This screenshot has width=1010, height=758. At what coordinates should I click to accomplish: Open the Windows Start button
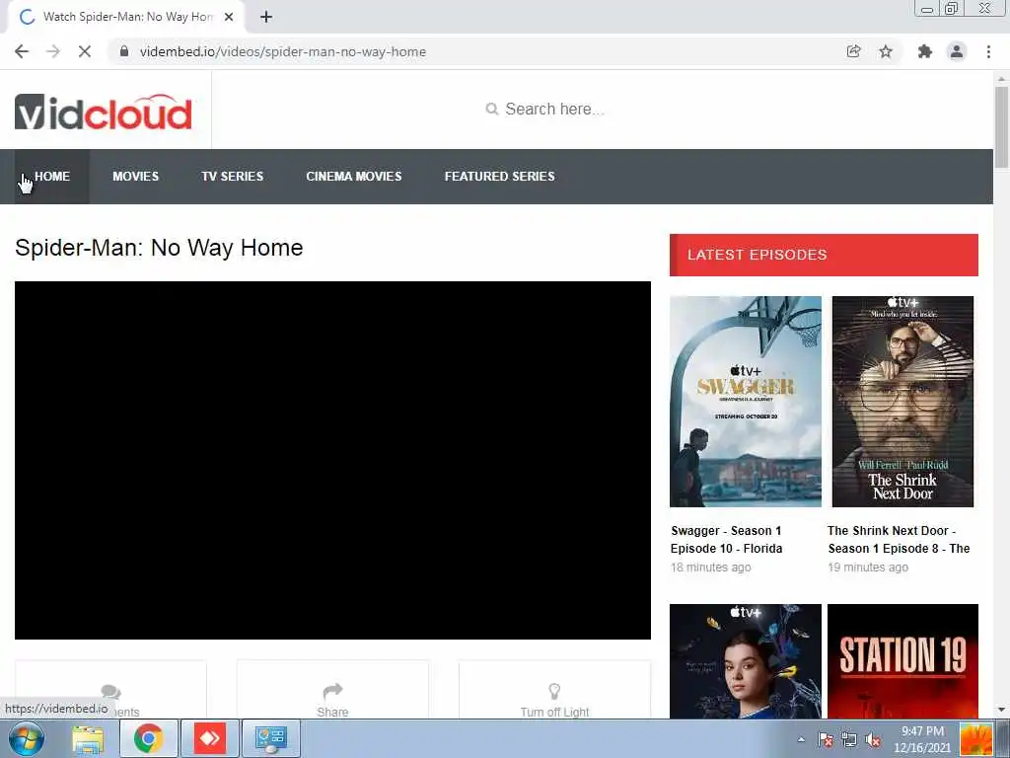tap(26, 738)
